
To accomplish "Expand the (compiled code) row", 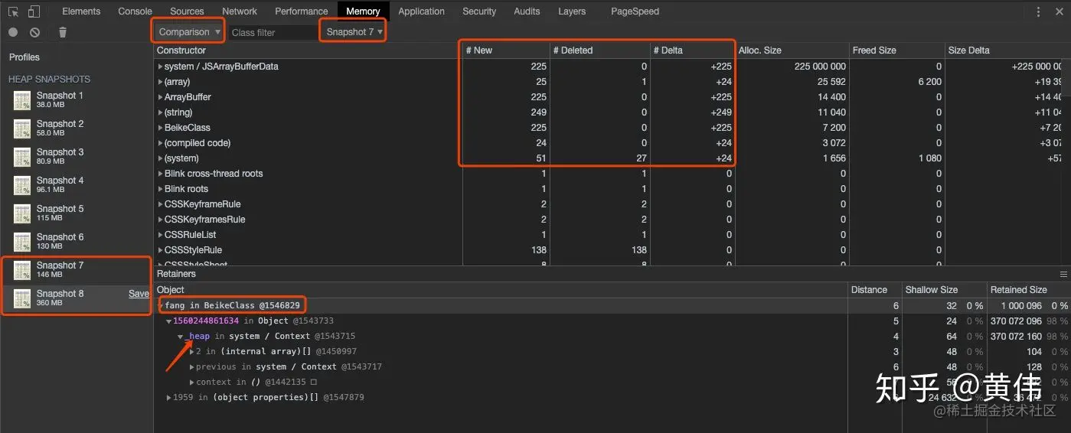I will point(160,143).
